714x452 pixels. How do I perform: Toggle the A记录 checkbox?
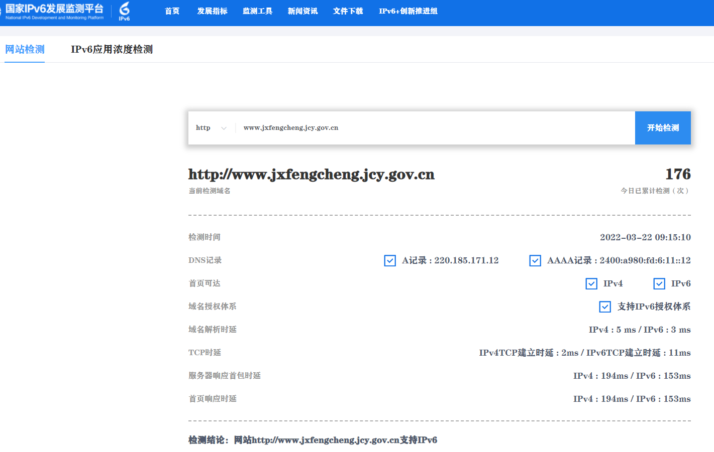[390, 261]
